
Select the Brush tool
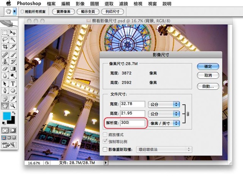(13, 55)
